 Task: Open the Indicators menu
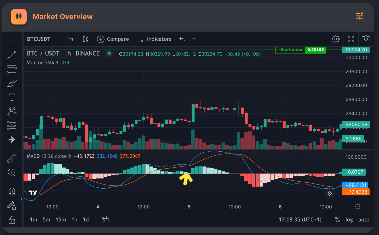(x=154, y=39)
